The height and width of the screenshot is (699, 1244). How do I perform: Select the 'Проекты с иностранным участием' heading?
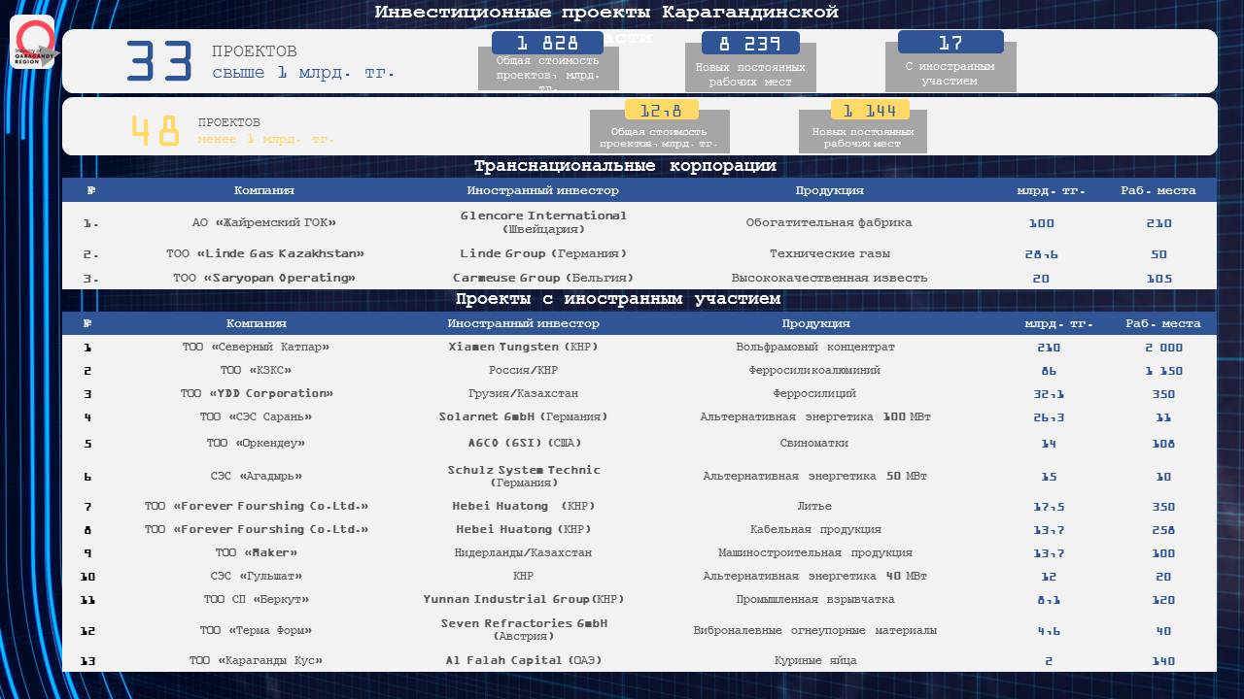(617, 299)
